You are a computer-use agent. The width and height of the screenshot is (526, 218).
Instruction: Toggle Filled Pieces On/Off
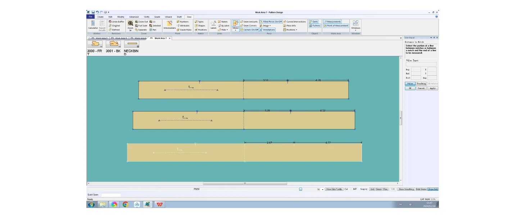point(271,22)
